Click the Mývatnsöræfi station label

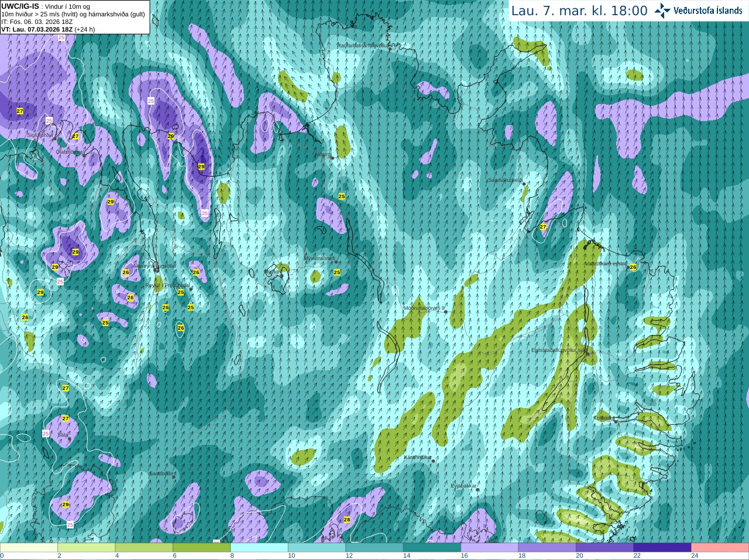(319, 258)
